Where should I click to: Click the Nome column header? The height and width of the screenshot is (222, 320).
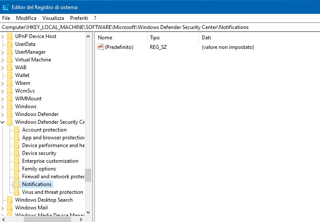pyautogui.click(x=121, y=38)
